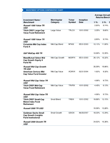Screen dimensions: 110x143
Task: Select the Russell 2000 Growth TR USD benchmark
Action: coord(35,123)
